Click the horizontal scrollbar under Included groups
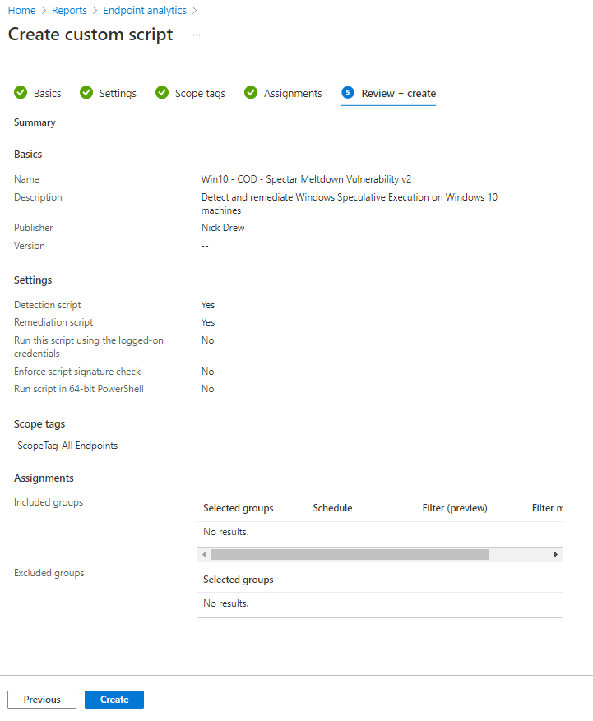 click(x=350, y=555)
